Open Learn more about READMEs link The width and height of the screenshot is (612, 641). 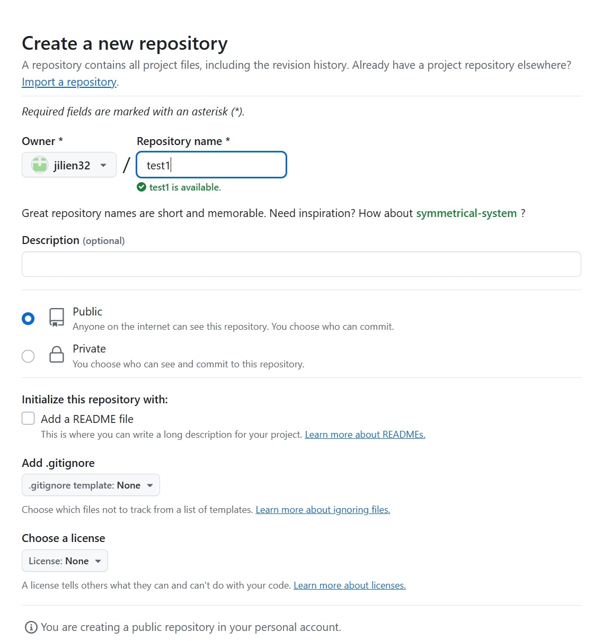pyautogui.click(x=365, y=435)
